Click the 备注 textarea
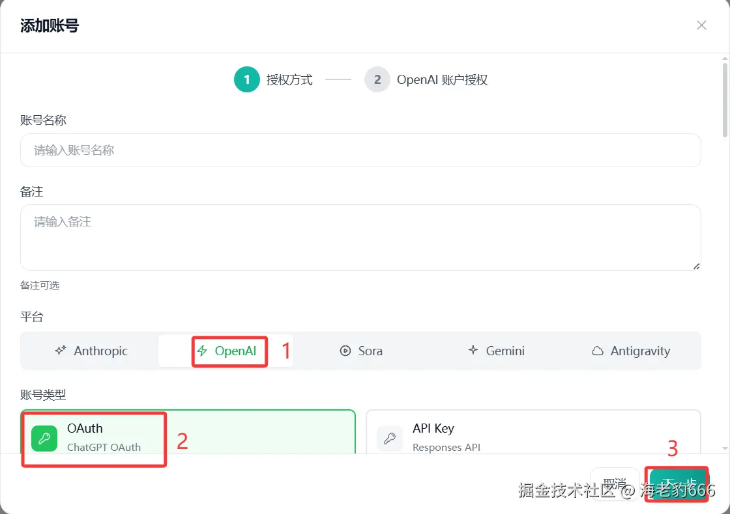 (x=360, y=237)
